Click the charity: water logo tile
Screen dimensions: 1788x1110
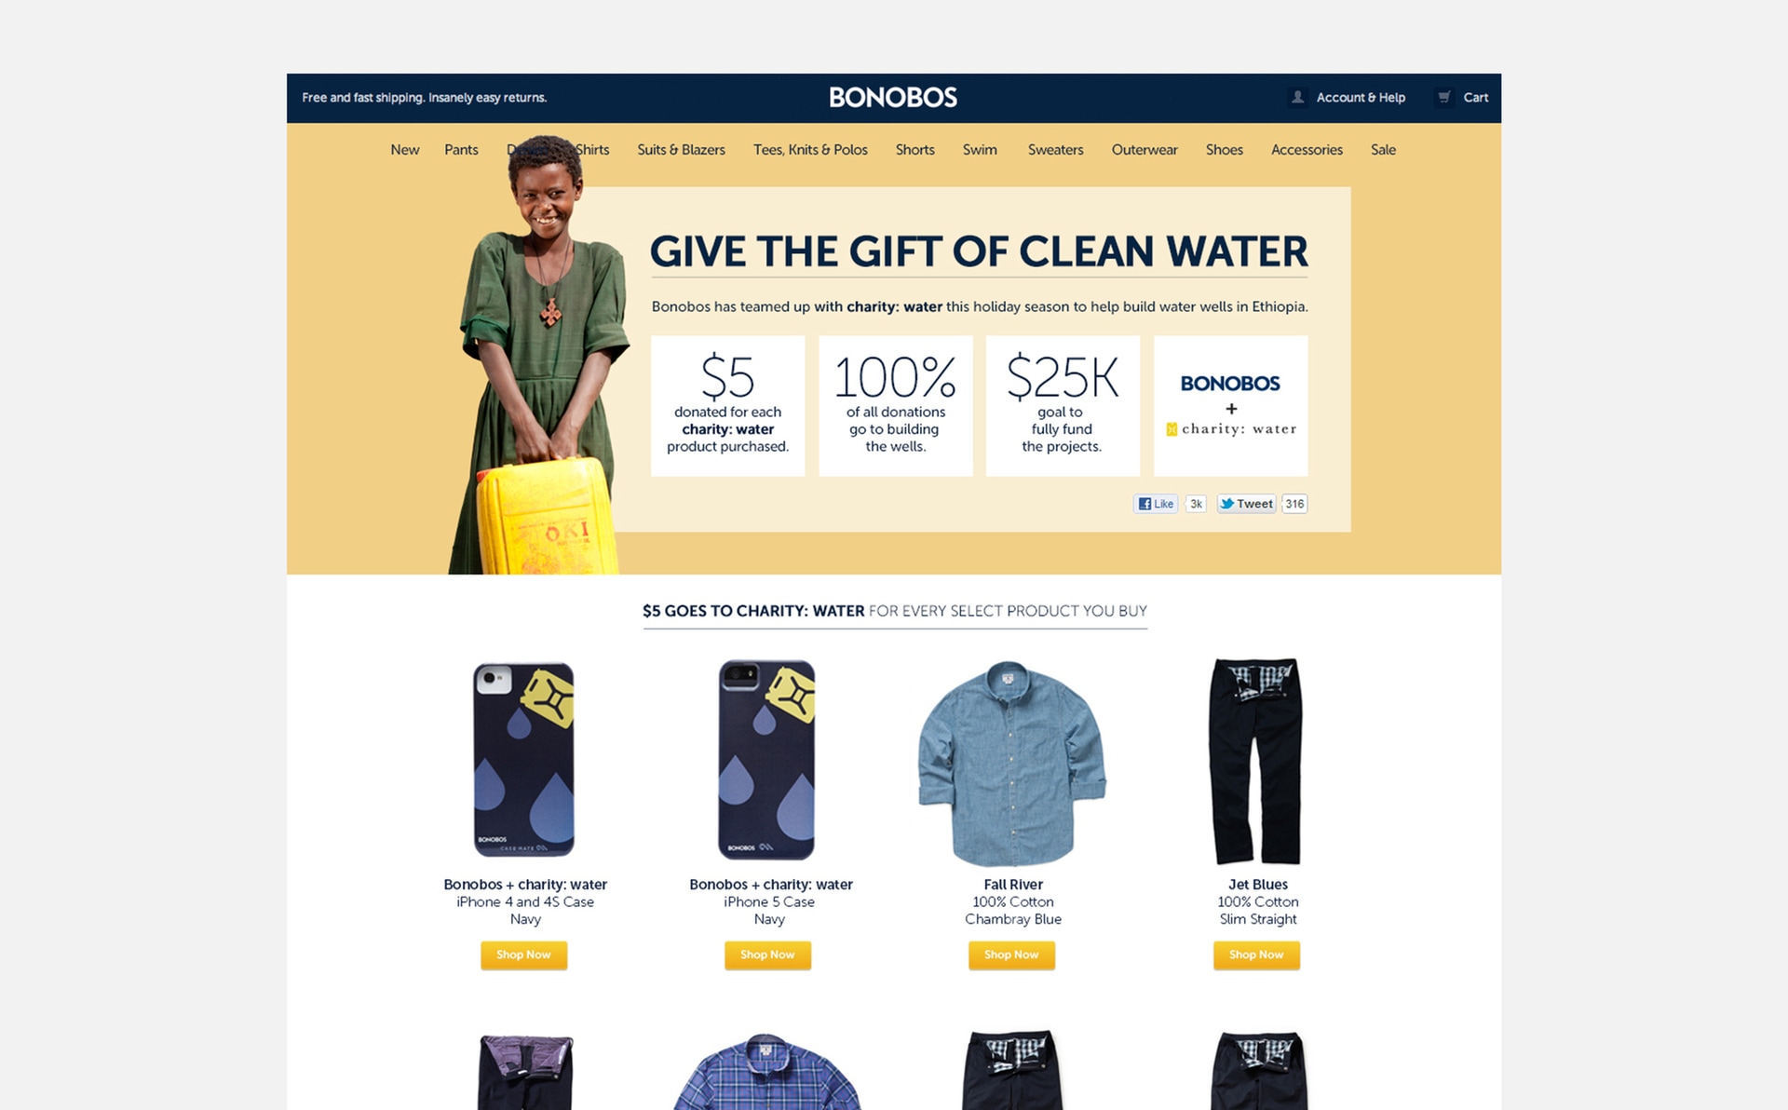coord(1230,406)
